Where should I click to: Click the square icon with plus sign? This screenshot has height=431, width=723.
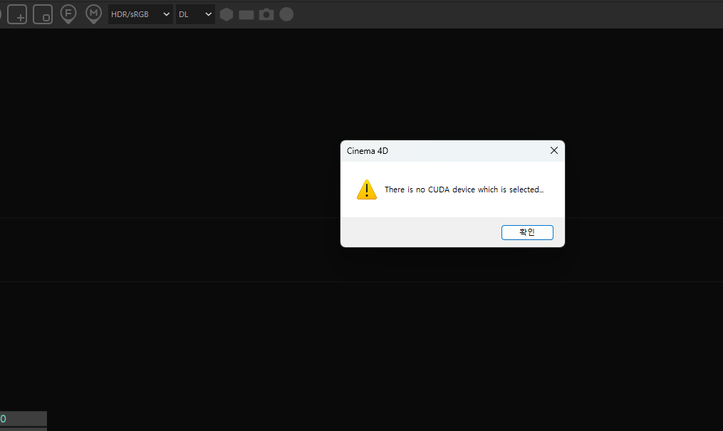[17, 14]
